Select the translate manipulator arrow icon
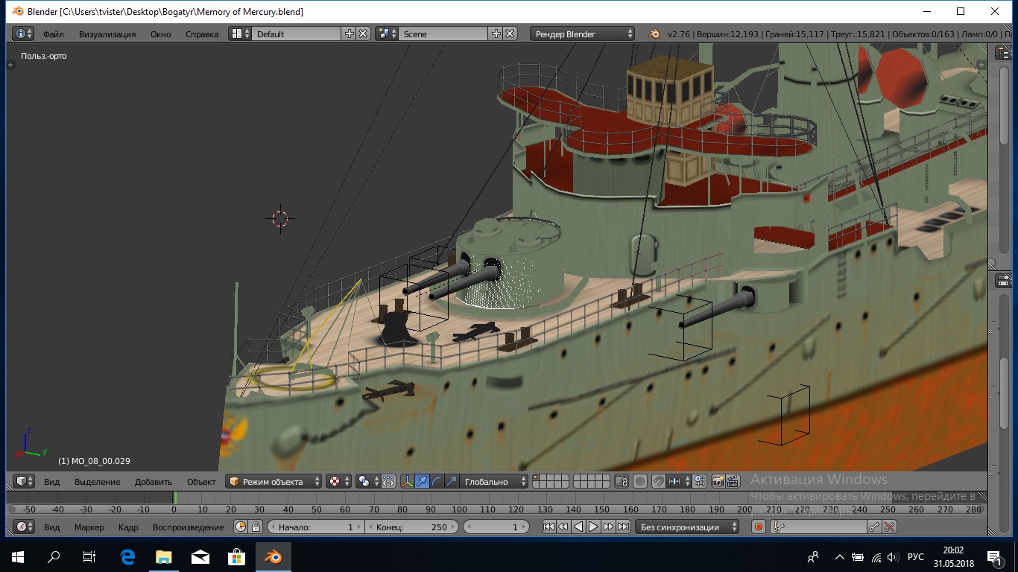 pyautogui.click(x=422, y=482)
